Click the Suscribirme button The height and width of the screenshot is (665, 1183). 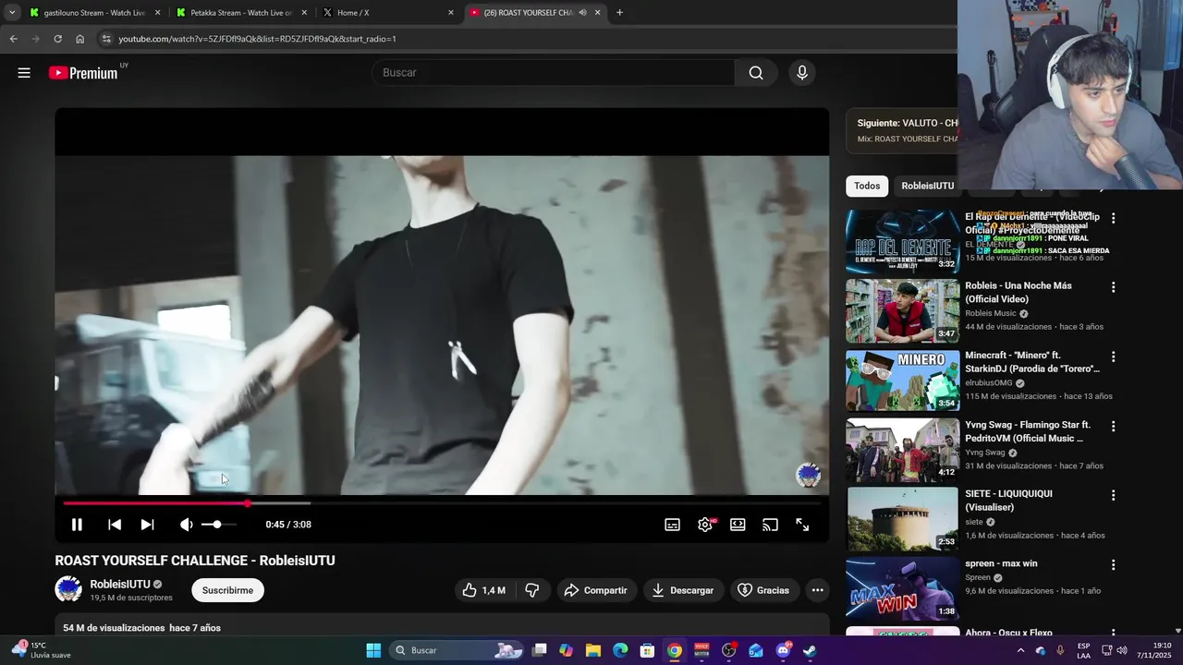pos(227,590)
